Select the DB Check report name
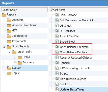 66,26
